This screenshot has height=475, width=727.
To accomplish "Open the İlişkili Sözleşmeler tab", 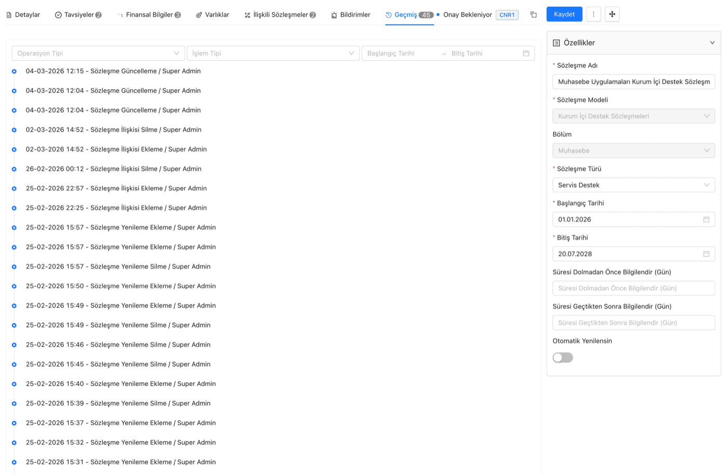I will [280, 15].
